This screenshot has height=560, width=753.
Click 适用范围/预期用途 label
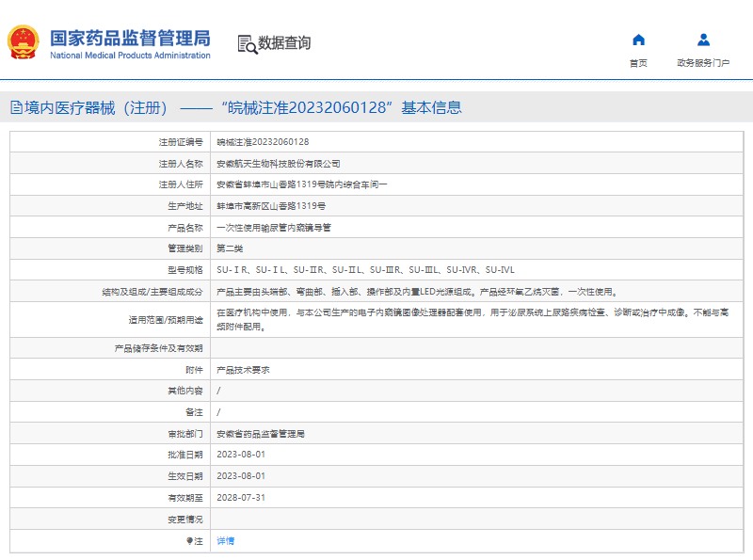pos(166,320)
